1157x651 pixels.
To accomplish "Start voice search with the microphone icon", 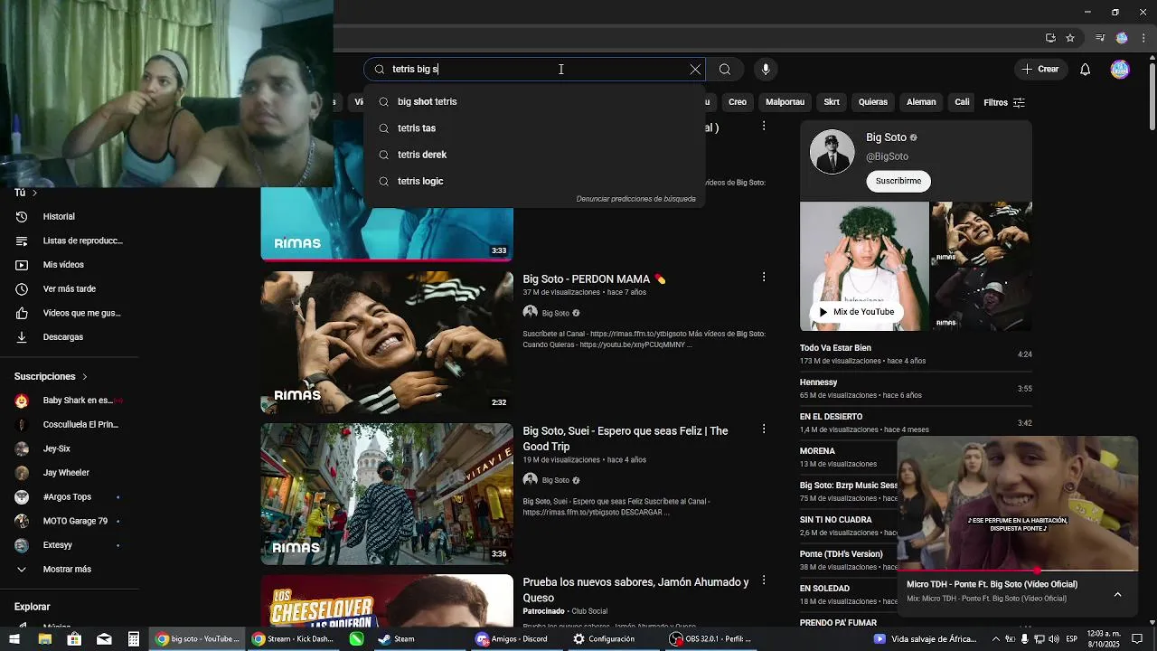I will point(766,69).
